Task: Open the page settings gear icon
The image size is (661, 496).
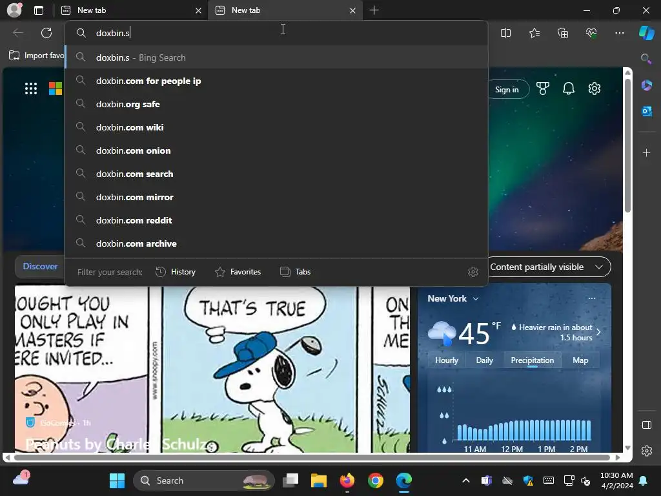Action: click(x=595, y=88)
